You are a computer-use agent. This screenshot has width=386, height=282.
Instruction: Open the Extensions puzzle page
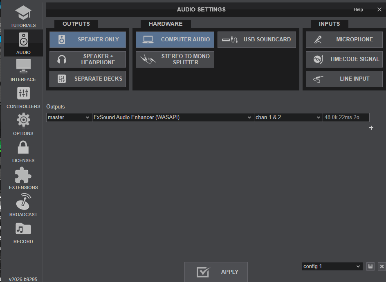[23, 178]
